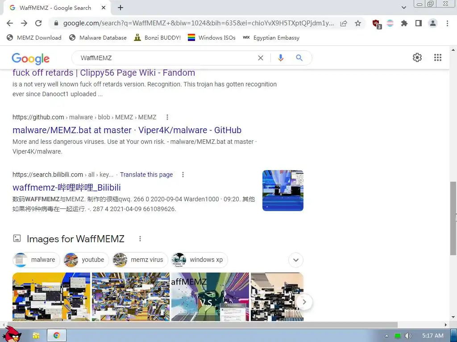The height and width of the screenshot is (342, 457).
Task: Open Clippy56 Page Wiki Fandom result
Action: coord(104,73)
